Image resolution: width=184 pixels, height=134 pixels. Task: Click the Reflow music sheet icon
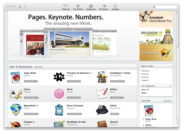click(102, 93)
